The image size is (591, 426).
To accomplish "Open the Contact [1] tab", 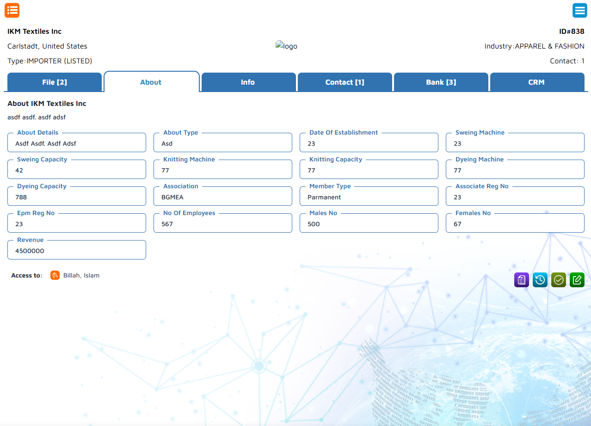I will [x=345, y=82].
